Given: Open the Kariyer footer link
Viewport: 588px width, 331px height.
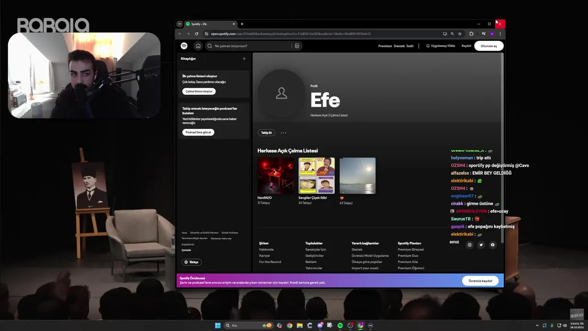Looking at the screenshot, I should [x=265, y=256].
